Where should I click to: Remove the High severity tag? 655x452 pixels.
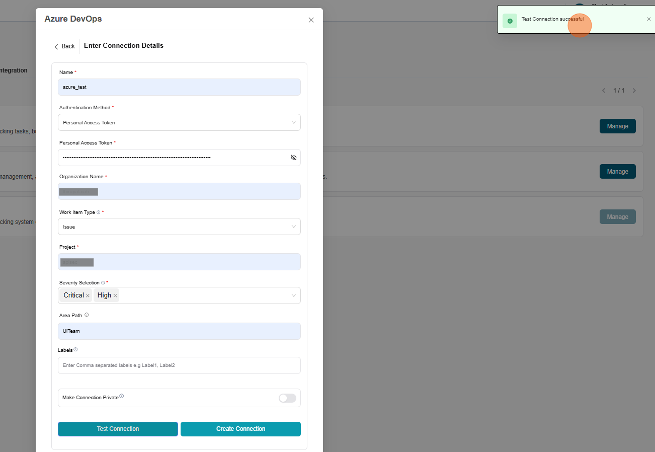point(115,296)
